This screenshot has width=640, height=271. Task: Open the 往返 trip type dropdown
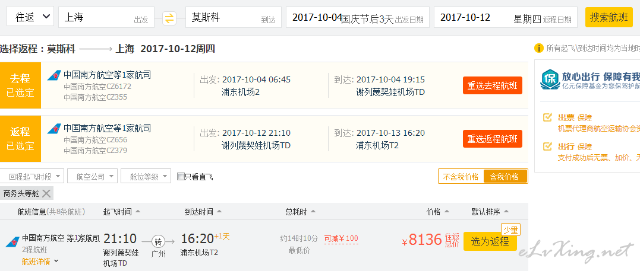(x=30, y=17)
